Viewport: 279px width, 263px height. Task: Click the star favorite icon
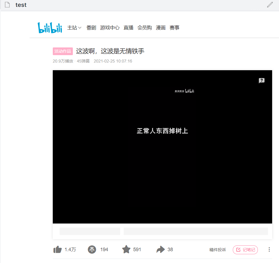[x=126, y=249]
